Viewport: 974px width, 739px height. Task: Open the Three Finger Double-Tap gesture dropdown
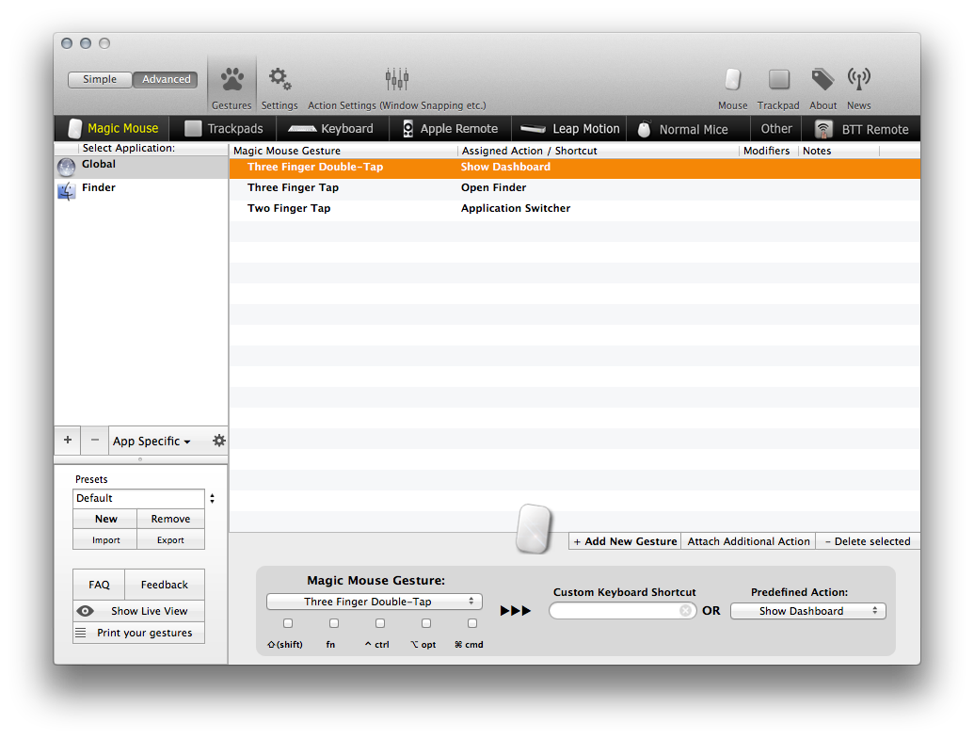(374, 602)
